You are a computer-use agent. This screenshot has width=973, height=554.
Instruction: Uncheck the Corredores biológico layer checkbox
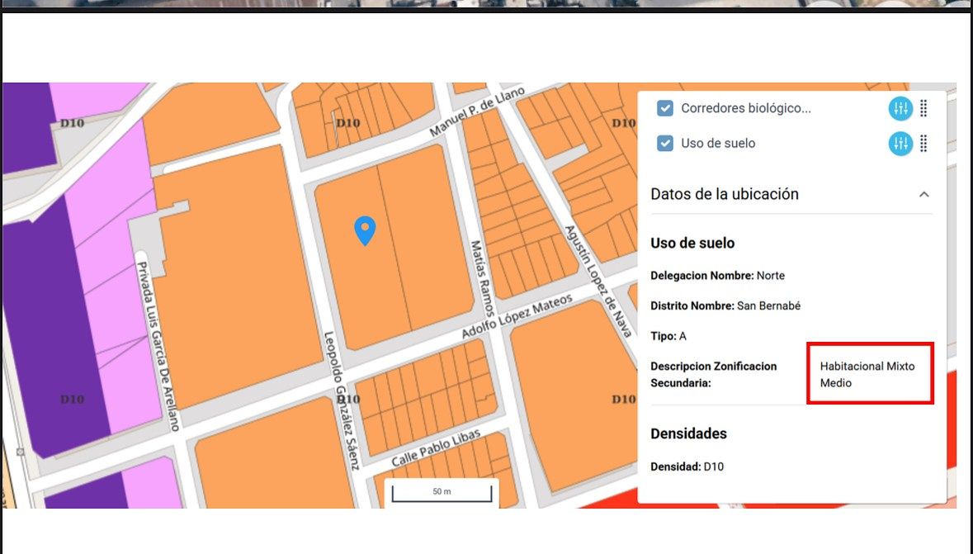(665, 108)
